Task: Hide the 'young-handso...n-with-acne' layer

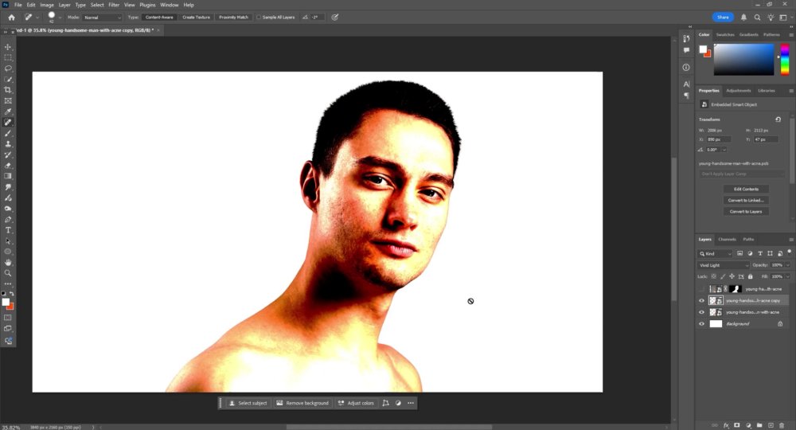Action: click(701, 312)
